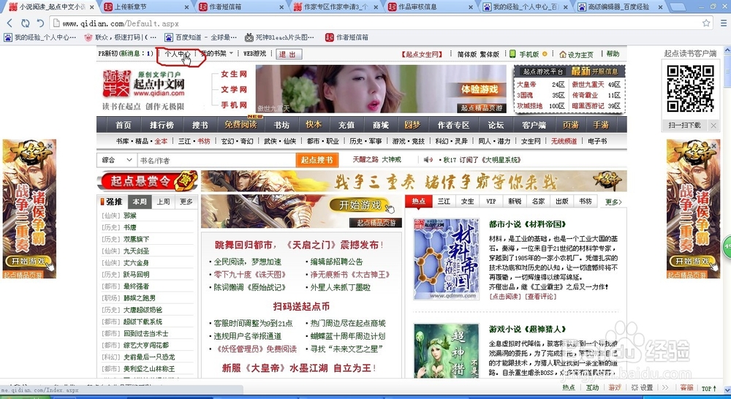Open browser menu icon at address bar end
The image size is (731, 399).
coord(724,23)
